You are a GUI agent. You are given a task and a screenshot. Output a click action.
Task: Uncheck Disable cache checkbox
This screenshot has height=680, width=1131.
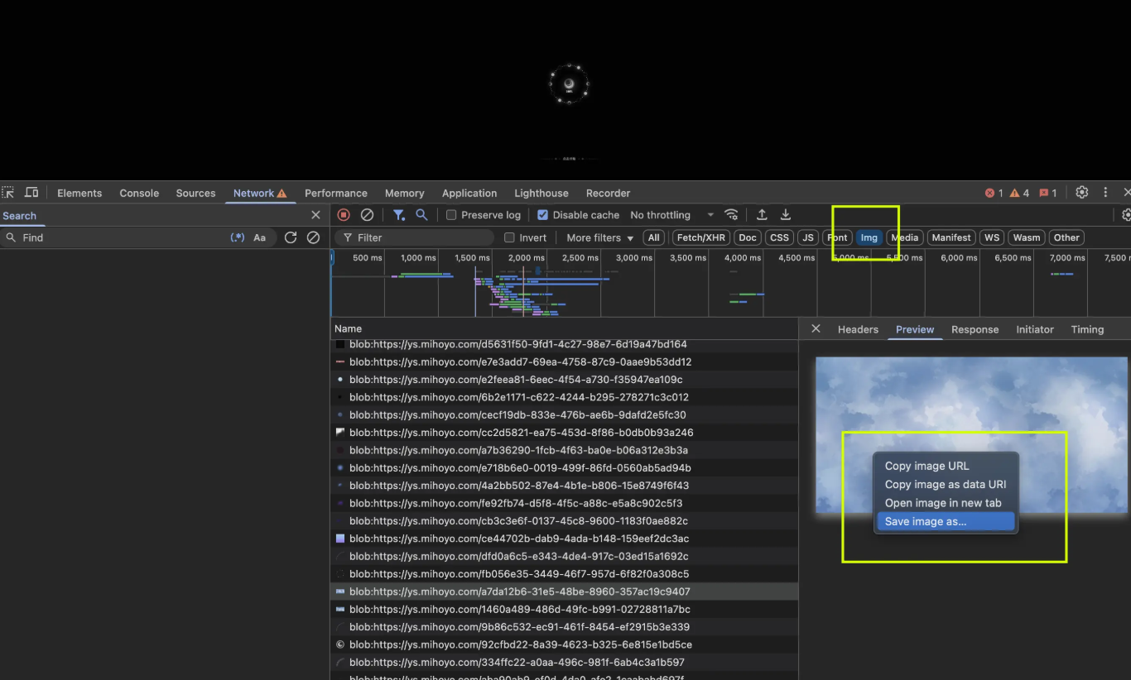pos(542,215)
